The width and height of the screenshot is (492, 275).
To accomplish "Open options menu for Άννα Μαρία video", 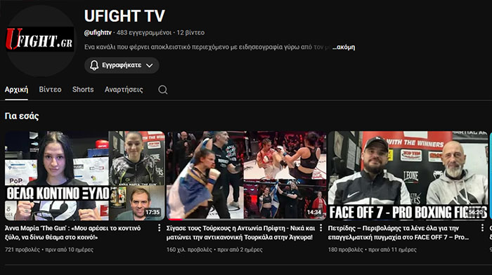I will (160, 228).
